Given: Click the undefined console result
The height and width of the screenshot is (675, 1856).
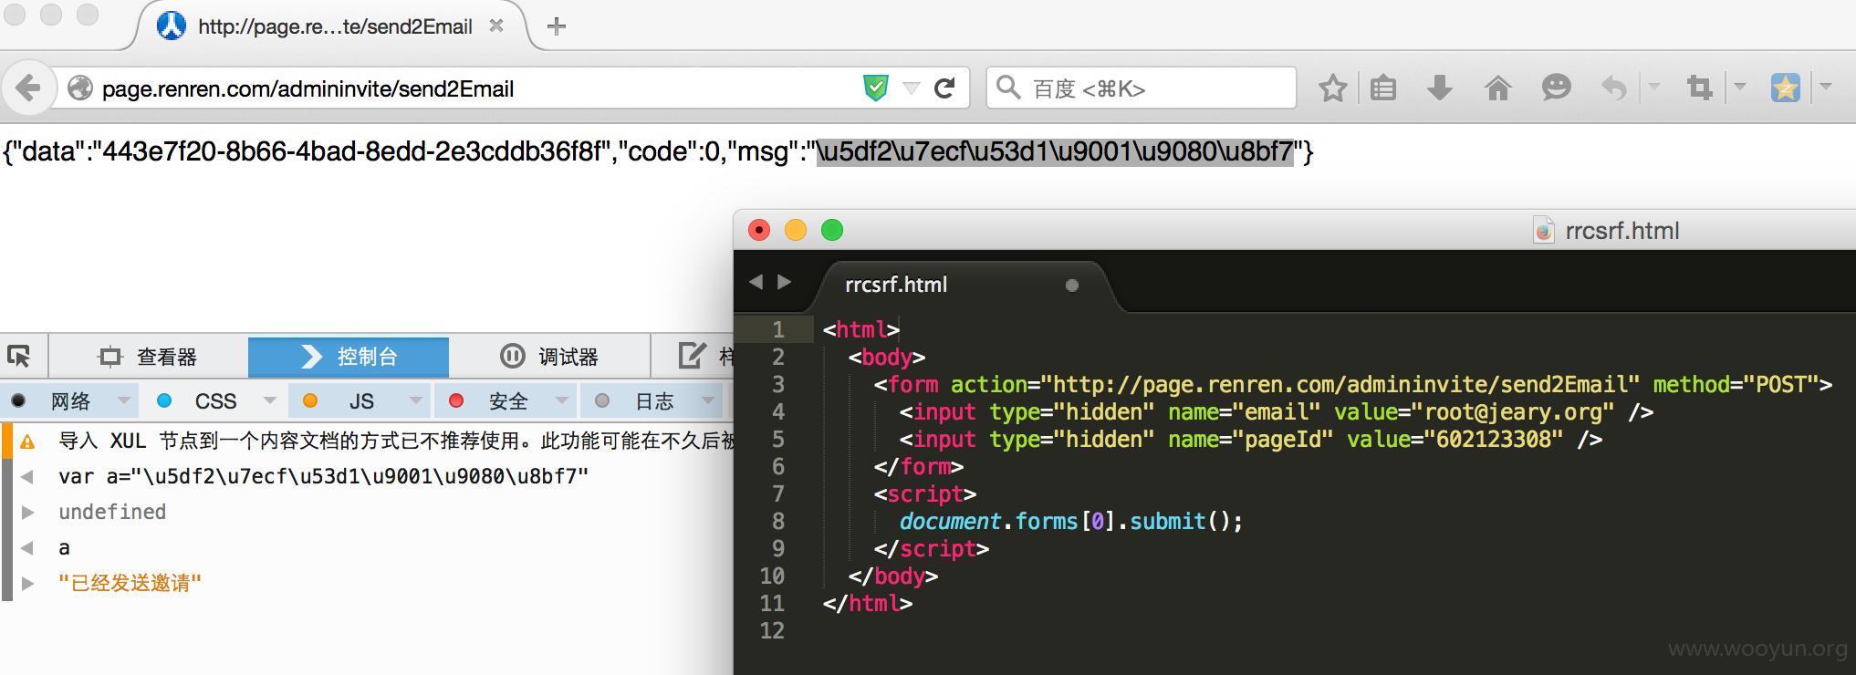Looking at the screenshot, I should coord(112,512).
